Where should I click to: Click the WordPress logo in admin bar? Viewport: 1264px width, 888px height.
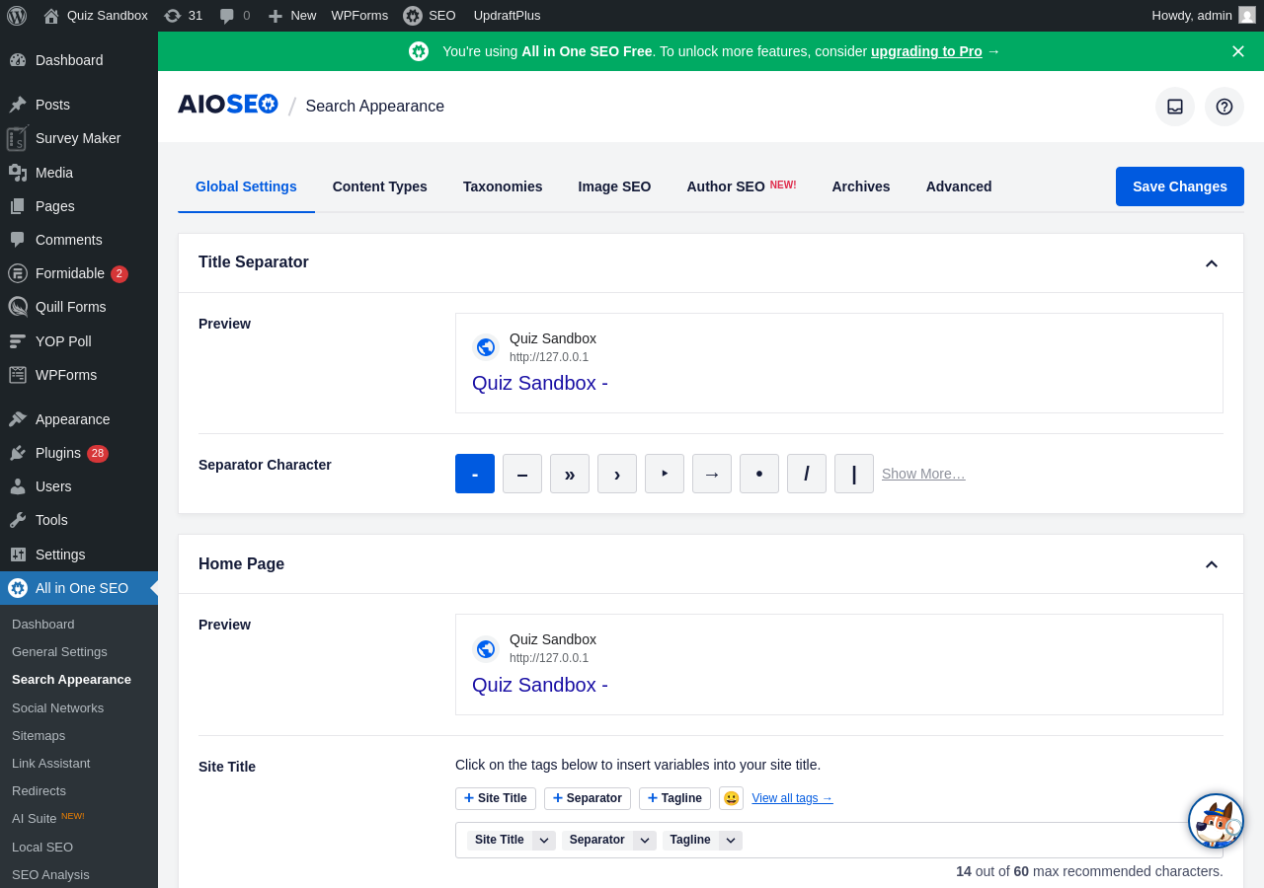(17, 16)
